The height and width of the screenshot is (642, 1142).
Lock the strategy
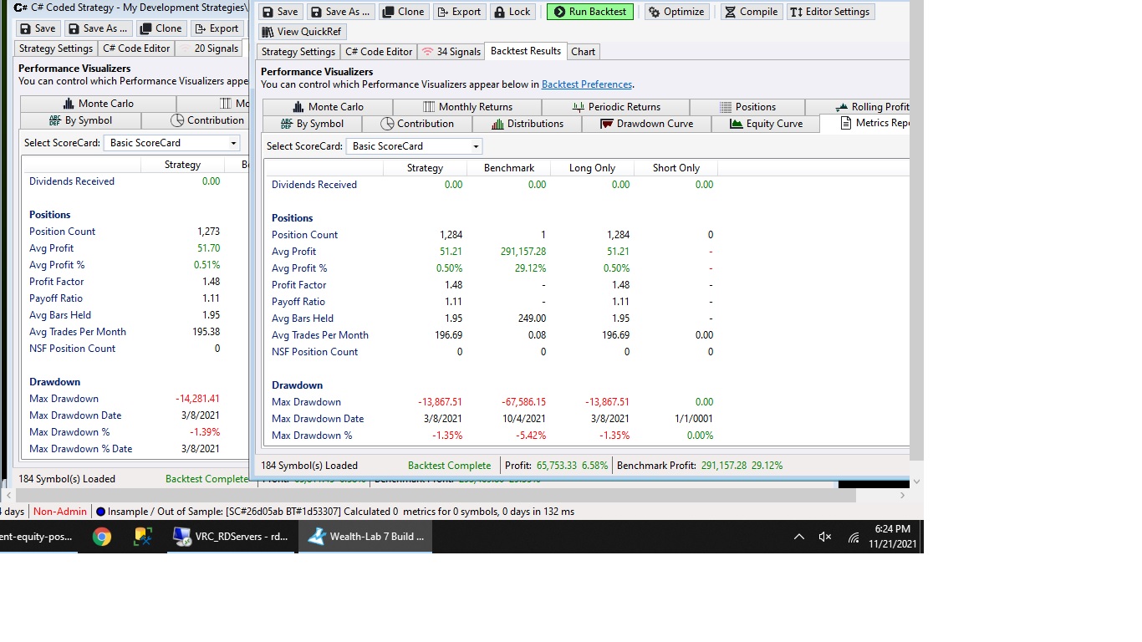tap(512, 12)
